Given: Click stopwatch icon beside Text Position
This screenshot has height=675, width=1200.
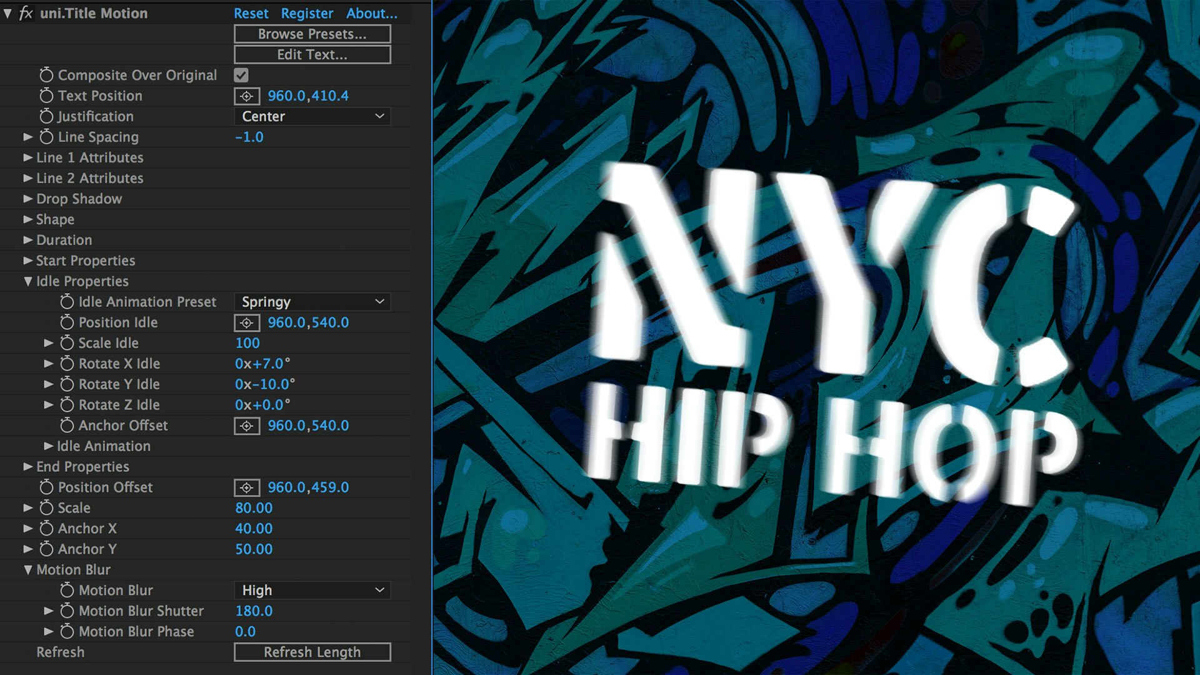Looking at the screenshot, I should 46,96.
